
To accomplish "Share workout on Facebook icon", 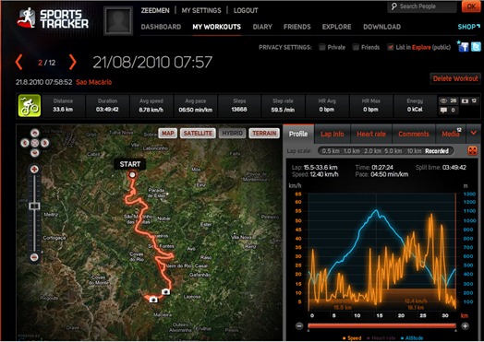I will [x=464, y=46].
